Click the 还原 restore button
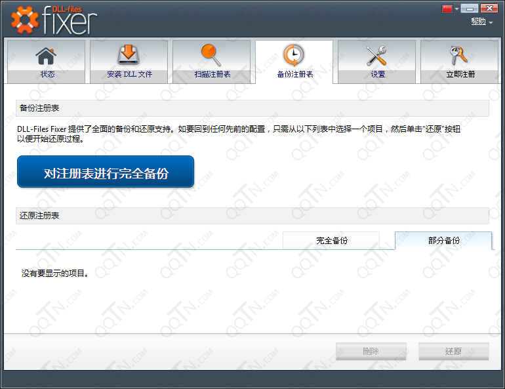Image resolution: width=505 pixels, height=389 pixels. 453,352
